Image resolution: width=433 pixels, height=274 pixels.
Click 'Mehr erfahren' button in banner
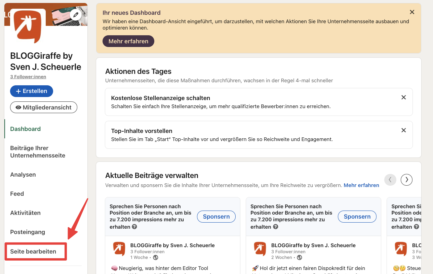[x=128, y=41]
